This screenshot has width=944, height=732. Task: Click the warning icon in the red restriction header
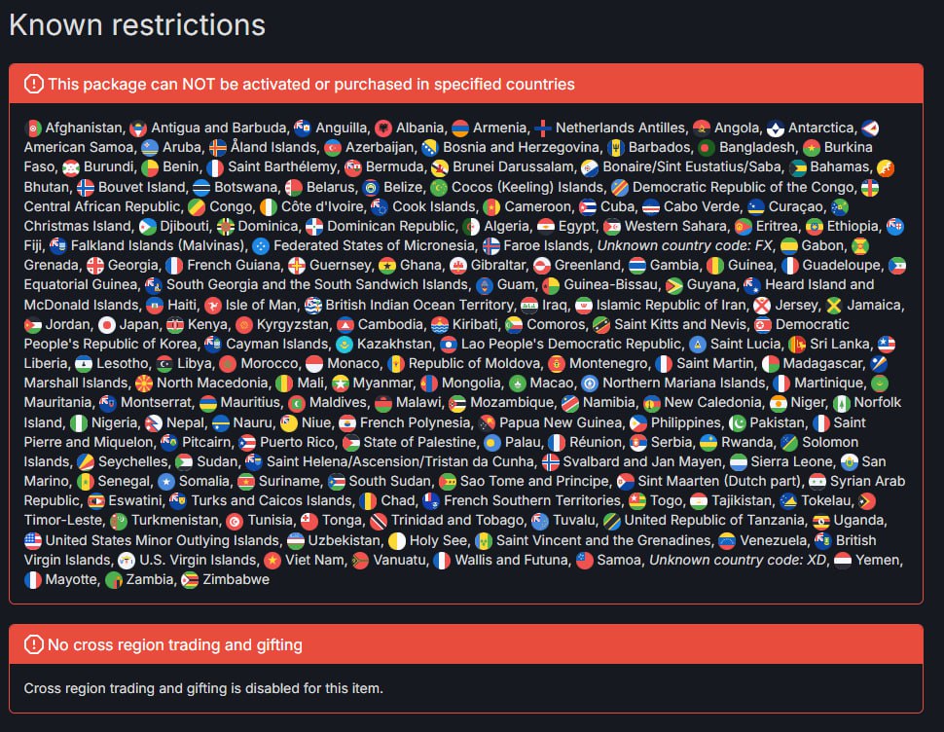(x=34, y=84)
